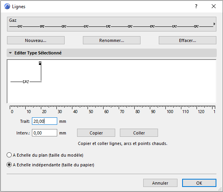Focus the Interv. gap input field
The height and width of the screenshot is (192, 223).
[x=44, y=133]
